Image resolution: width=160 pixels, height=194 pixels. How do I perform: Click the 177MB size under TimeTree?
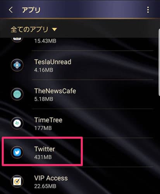click(x=43, y=128)
